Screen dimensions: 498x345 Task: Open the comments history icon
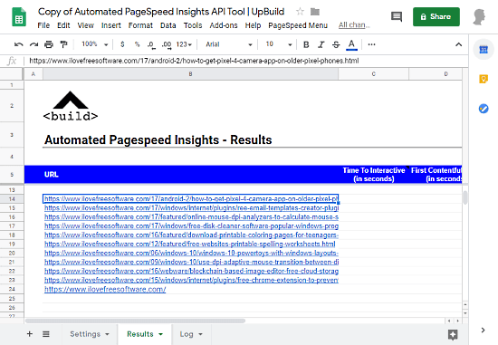pyautogui.click(x=397, y=16)
